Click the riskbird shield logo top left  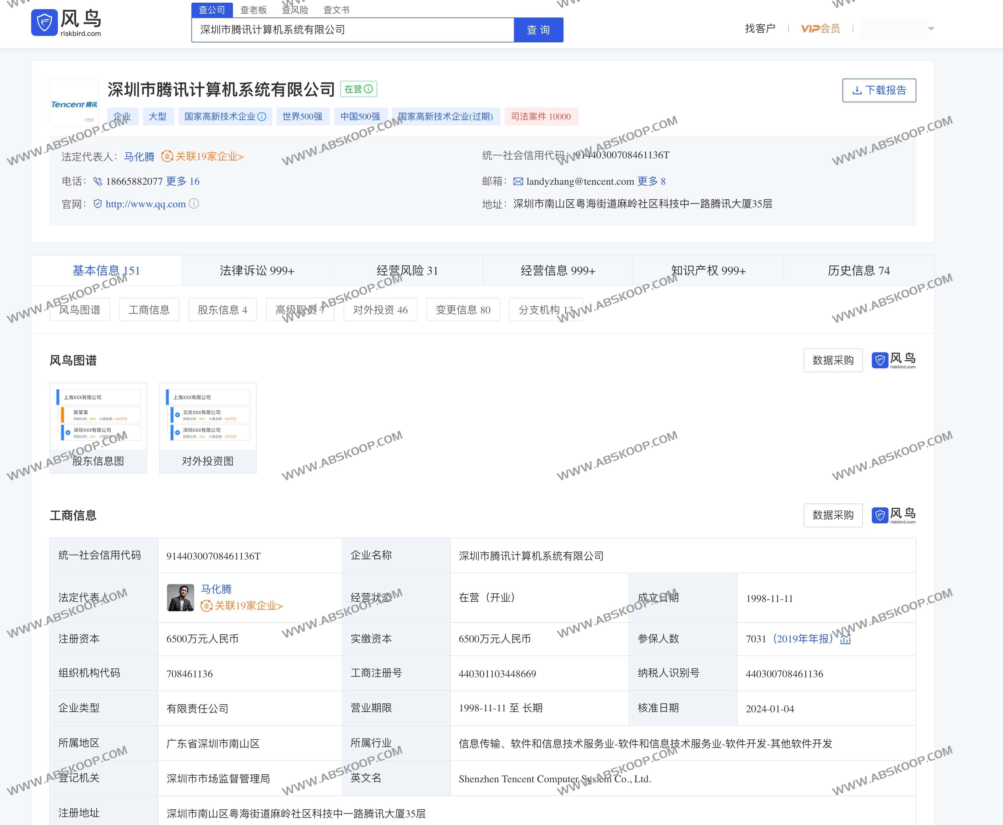pos(44,23)
